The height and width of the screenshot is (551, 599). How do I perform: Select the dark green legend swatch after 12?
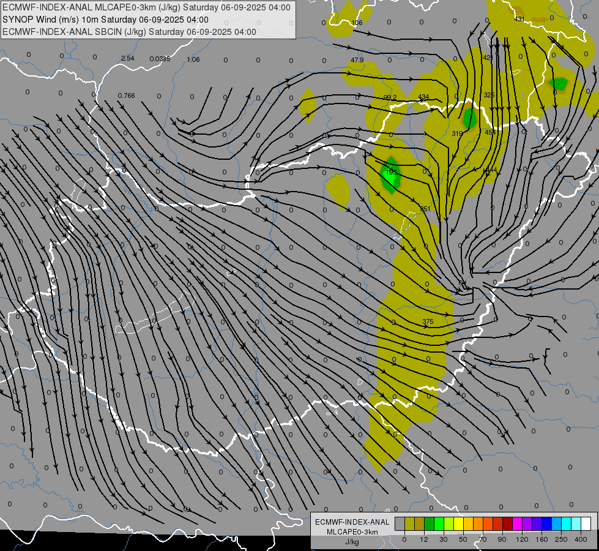coord(430,523)
